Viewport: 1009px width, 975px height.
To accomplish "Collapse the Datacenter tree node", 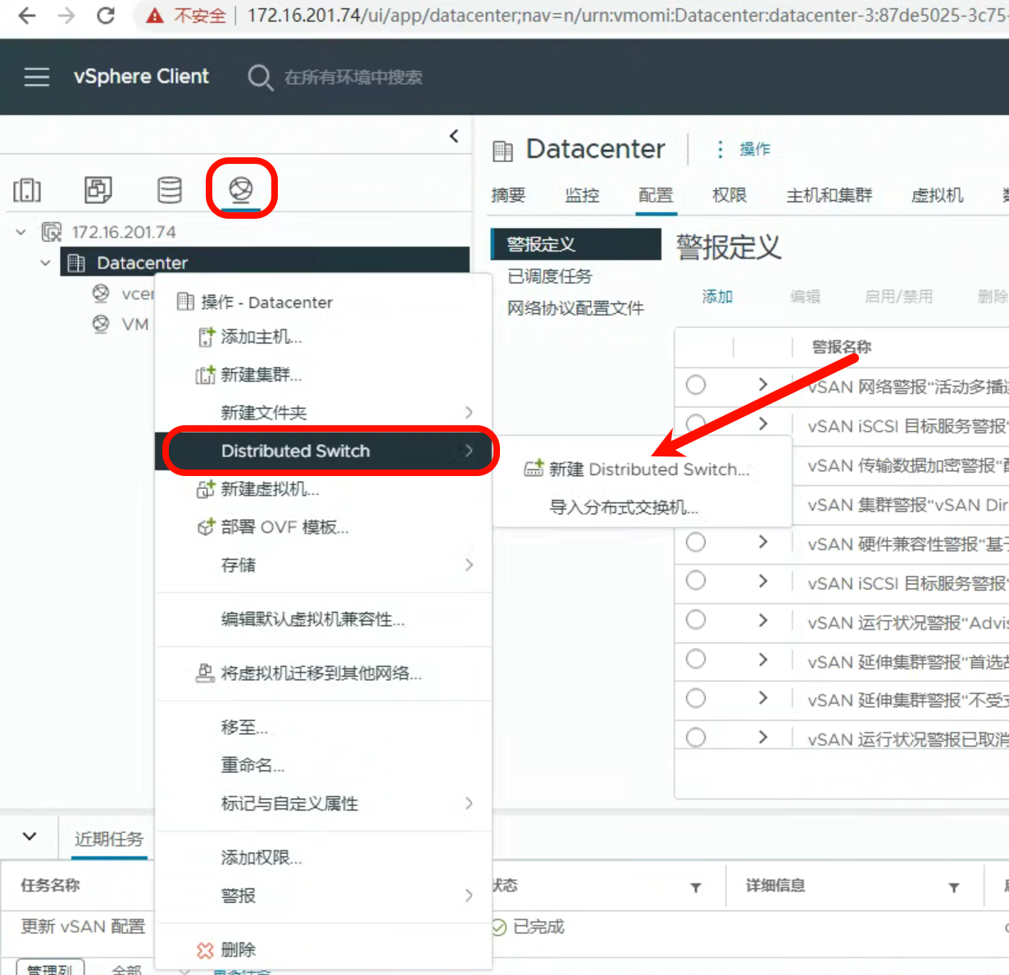I will 46,263.
